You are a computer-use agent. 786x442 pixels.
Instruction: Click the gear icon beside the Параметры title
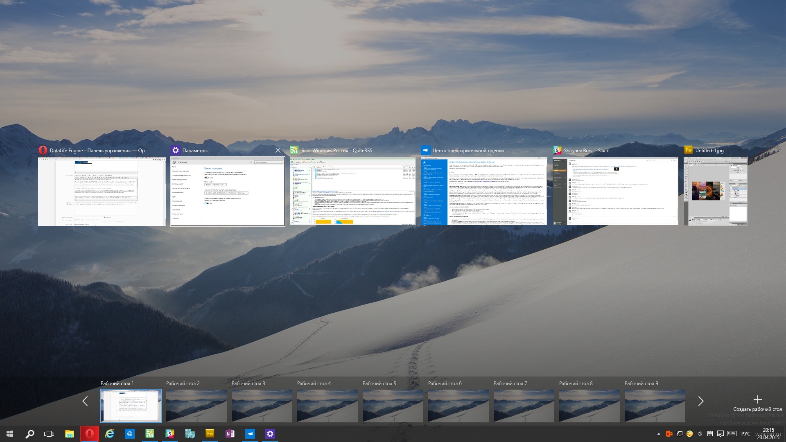176,150
